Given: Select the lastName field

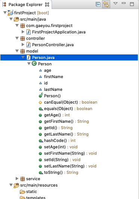Looking at the screenshot, I should point(53,89).
